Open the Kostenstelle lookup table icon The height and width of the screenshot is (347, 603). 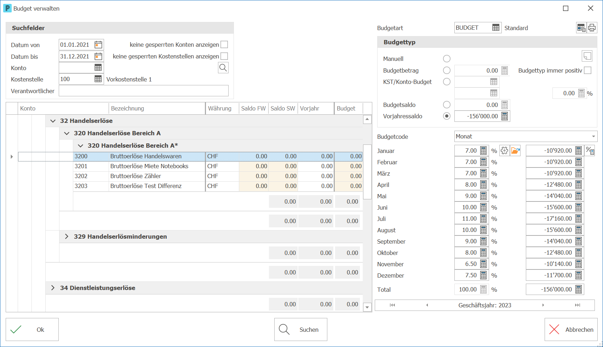click(x=98, y=79)
